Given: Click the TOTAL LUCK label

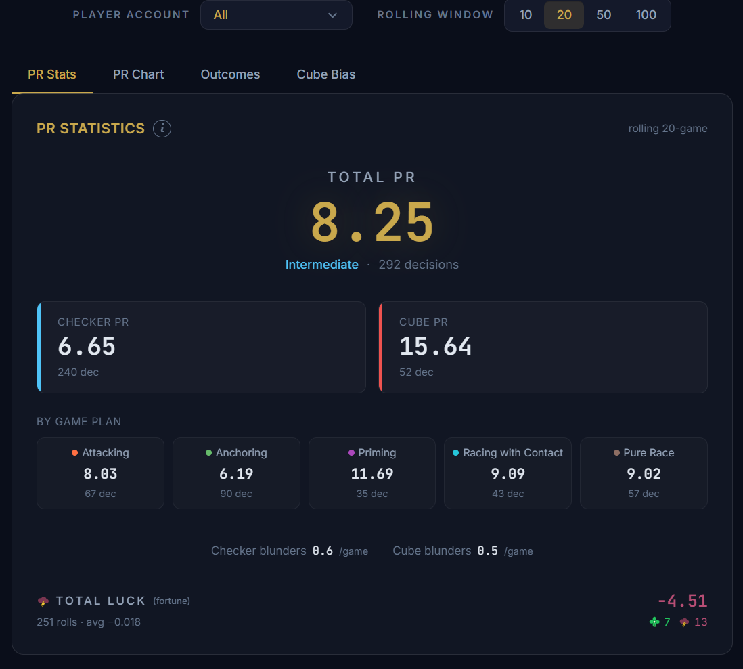Looking at the screenshot, I should pyautogui.click(x=100, y=601).
